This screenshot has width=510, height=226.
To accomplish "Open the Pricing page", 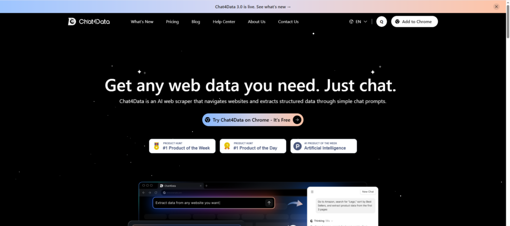I will click(172, 21).
